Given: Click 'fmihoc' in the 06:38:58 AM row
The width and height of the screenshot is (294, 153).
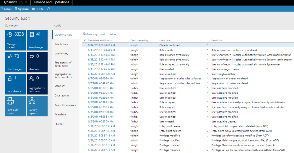Looking at the screenshot, I should tap(134, 117).
